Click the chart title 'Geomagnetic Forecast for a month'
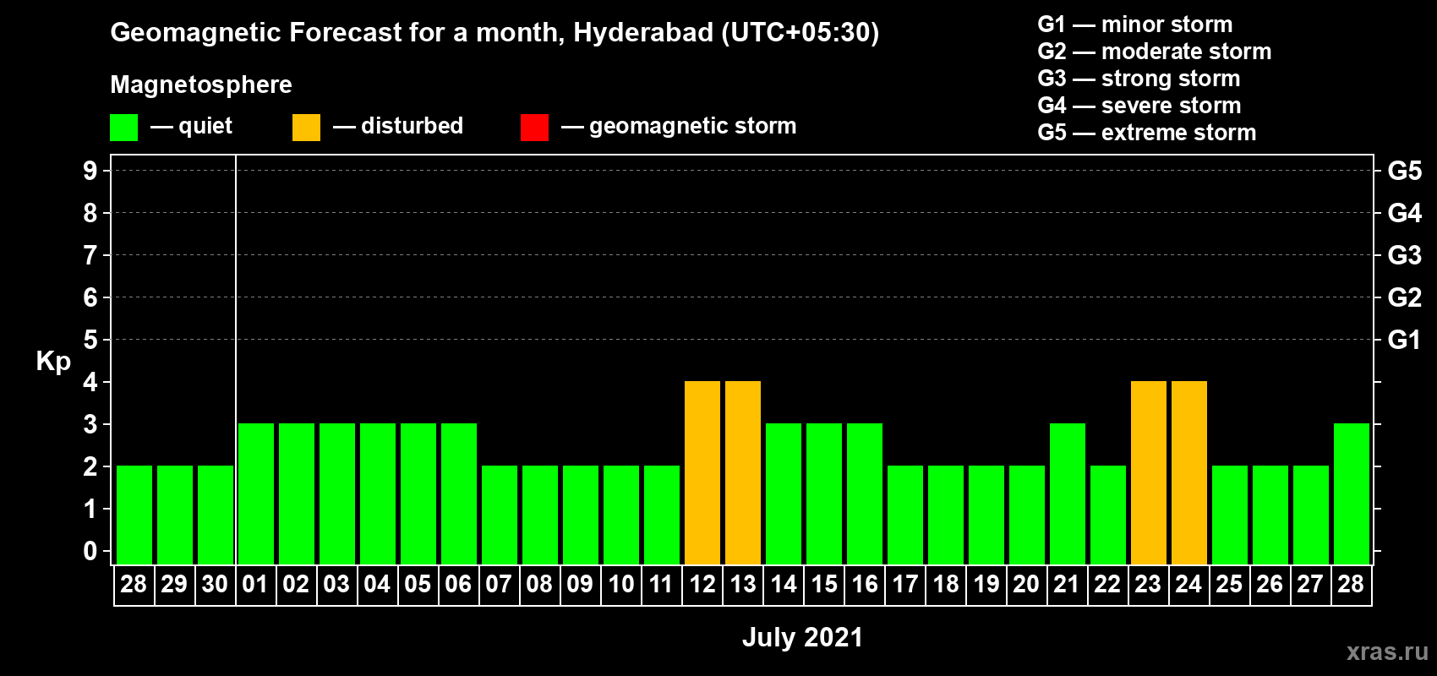This screenshot has width=1437, height=676. coord(335,33)
